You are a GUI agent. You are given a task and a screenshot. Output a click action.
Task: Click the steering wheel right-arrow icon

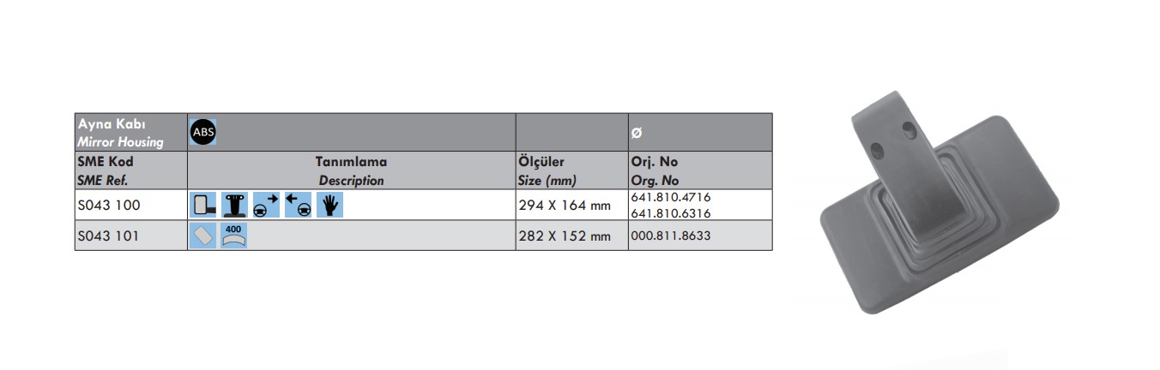pyautogui.click(x=266, y=206)
